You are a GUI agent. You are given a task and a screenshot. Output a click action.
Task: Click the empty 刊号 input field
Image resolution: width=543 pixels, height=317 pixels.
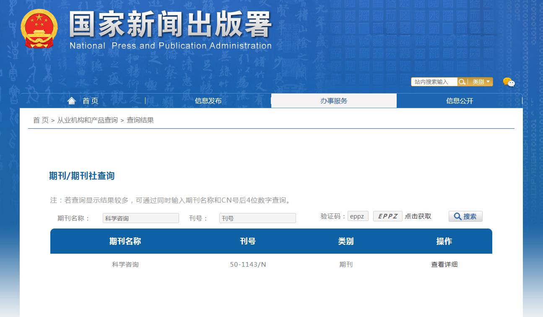pyautogui.click(x=257, y=218)
